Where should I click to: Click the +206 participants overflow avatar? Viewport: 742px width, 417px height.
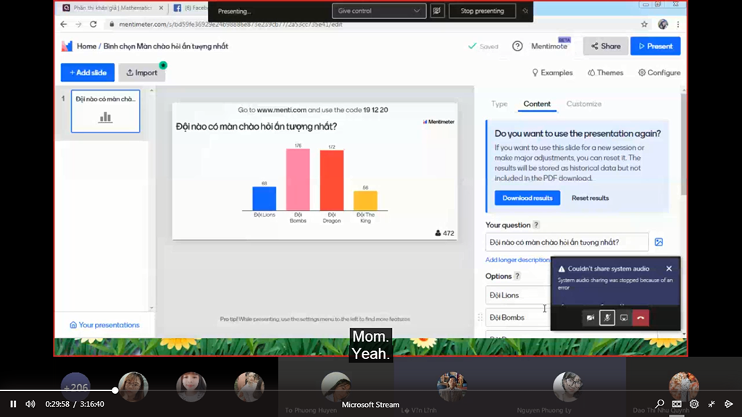click(x=75, y=387)
